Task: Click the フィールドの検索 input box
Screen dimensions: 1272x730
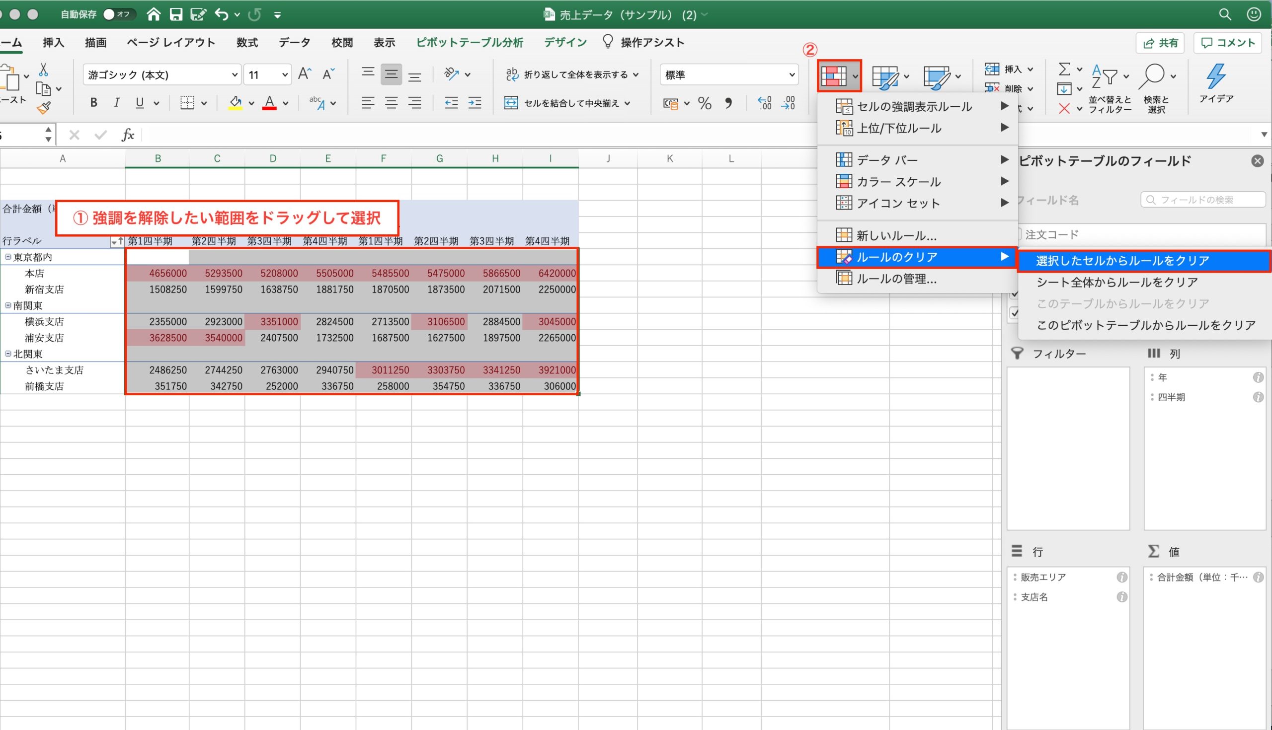Action: (1203, 200)
